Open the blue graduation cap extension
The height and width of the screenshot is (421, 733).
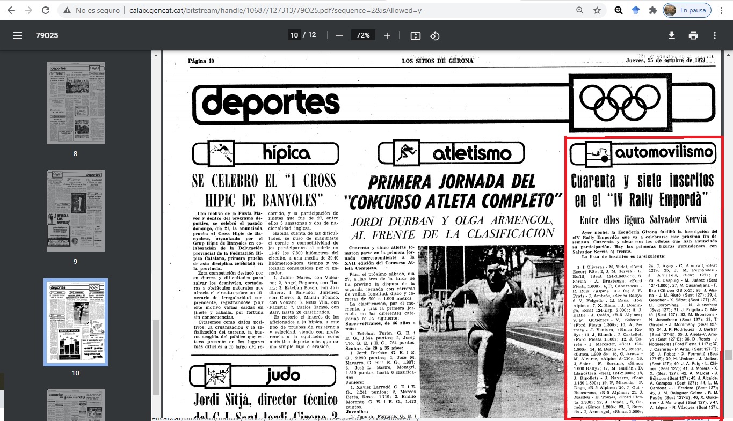[636, 10]
